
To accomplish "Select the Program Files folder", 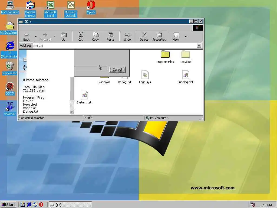I will 165,57.
